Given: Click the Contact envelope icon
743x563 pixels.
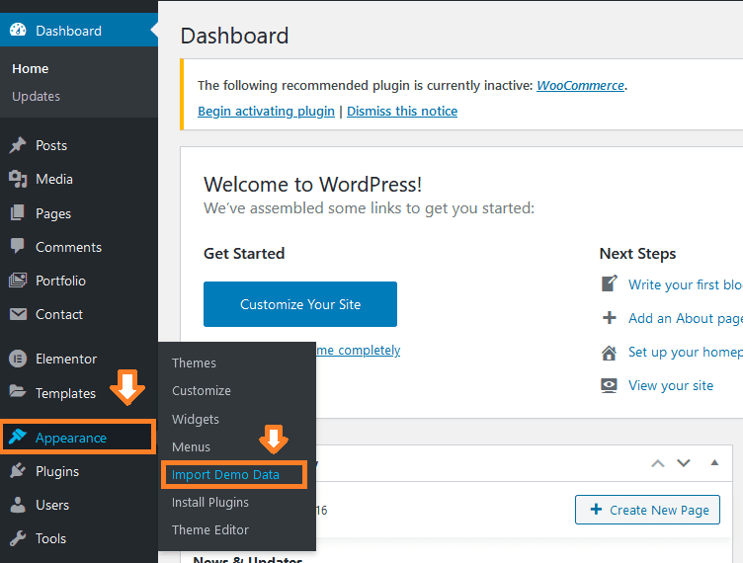Looking at the screenshot, I should point(18,314).
